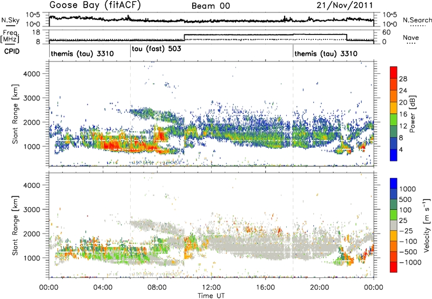Screen dimensions: 432x299
Task: Click the "N.Sky" legend label
Action: tap(10, 20)
